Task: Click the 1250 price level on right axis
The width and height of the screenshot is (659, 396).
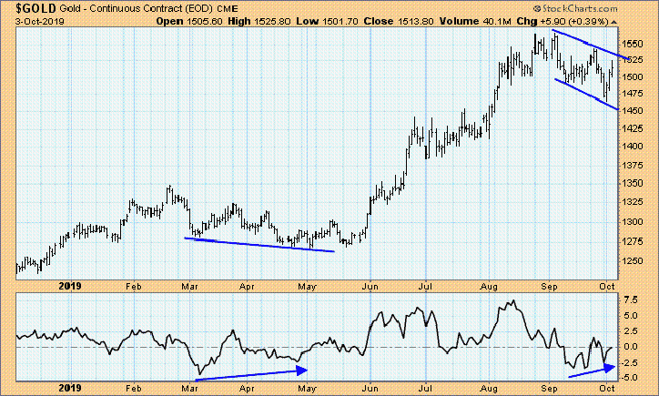Action: [632, 260]
